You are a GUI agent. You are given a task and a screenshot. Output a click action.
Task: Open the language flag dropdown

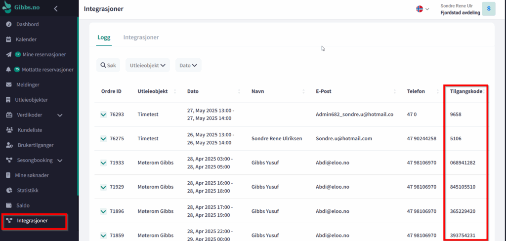(x=422, y=9)
